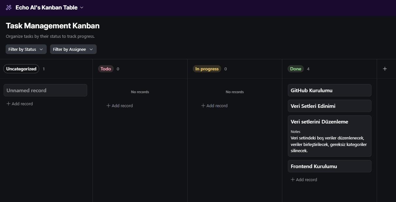Select the Todo status tag
The height and width of the screenshot is (202, 396).
106,69
